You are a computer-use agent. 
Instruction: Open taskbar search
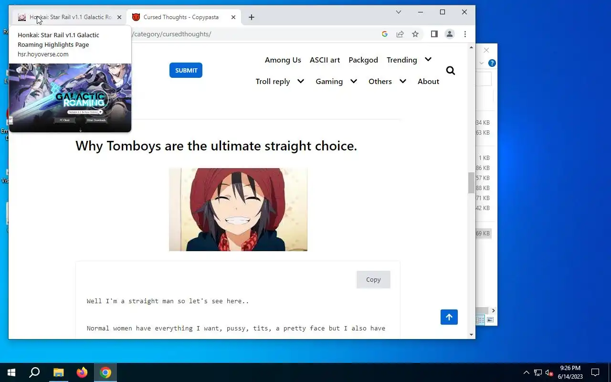point(34,372)
